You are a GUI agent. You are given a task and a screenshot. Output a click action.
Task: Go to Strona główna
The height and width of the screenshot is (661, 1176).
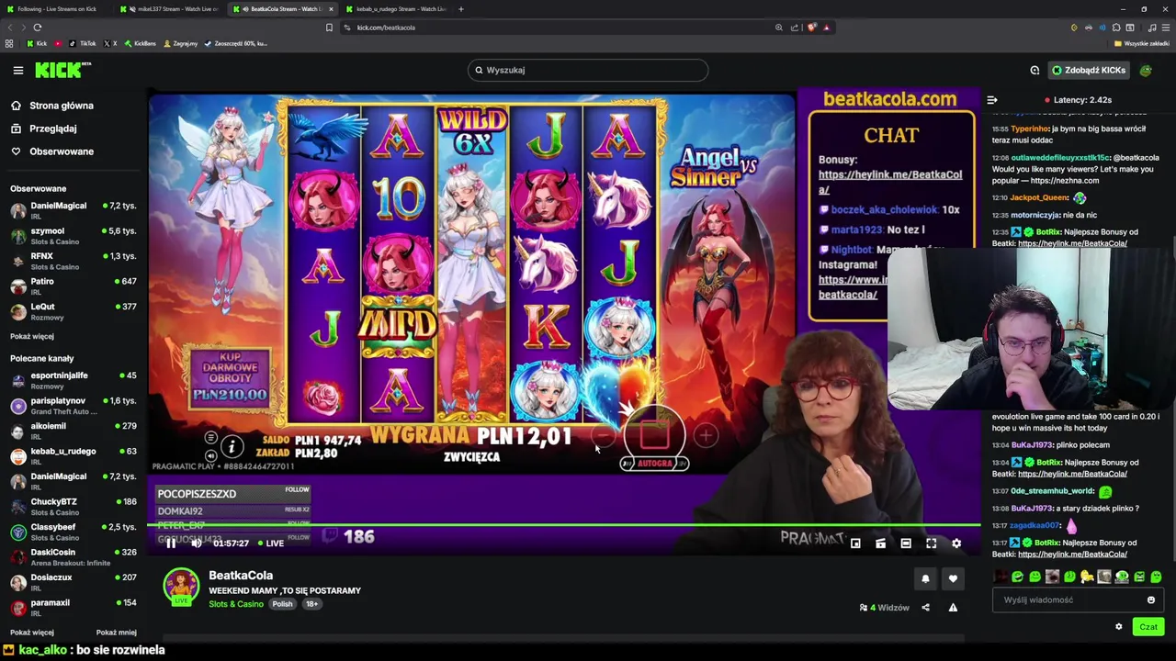coord(61,106)
